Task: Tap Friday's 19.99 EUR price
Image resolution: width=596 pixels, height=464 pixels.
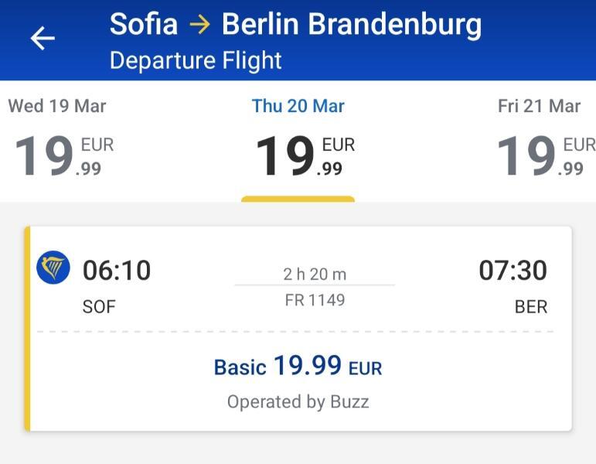Action: [x=546, y=156]
